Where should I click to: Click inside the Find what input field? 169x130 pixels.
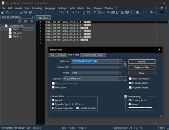[x=94, y=61]
